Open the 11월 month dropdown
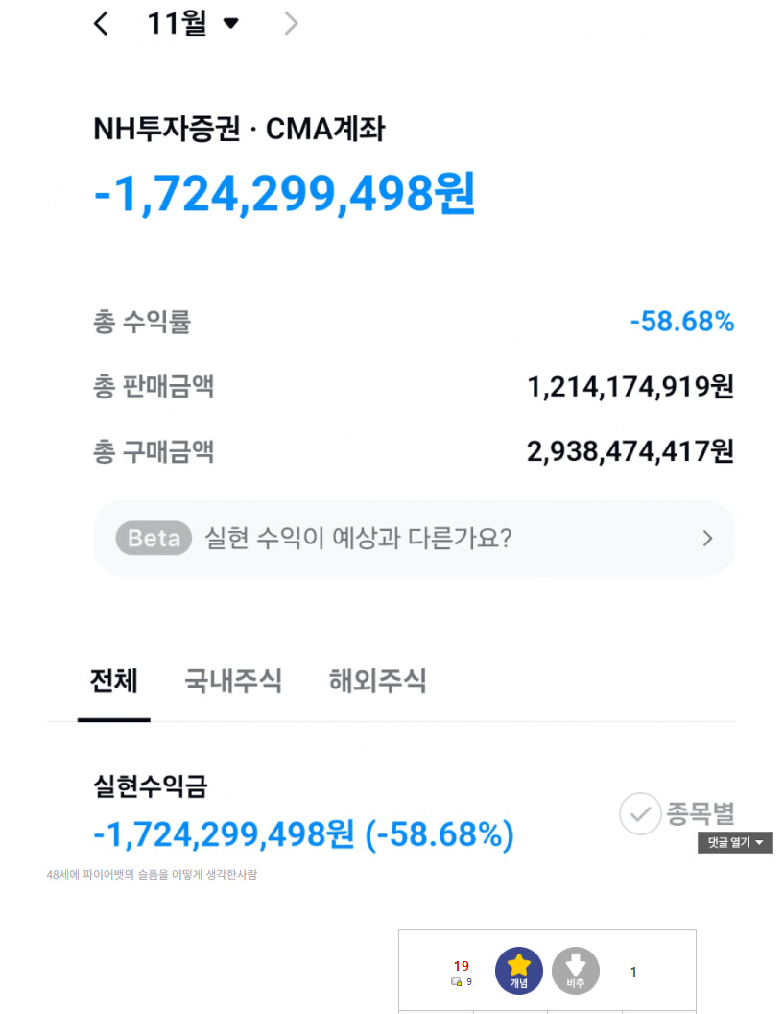 [x=193, y=24]
